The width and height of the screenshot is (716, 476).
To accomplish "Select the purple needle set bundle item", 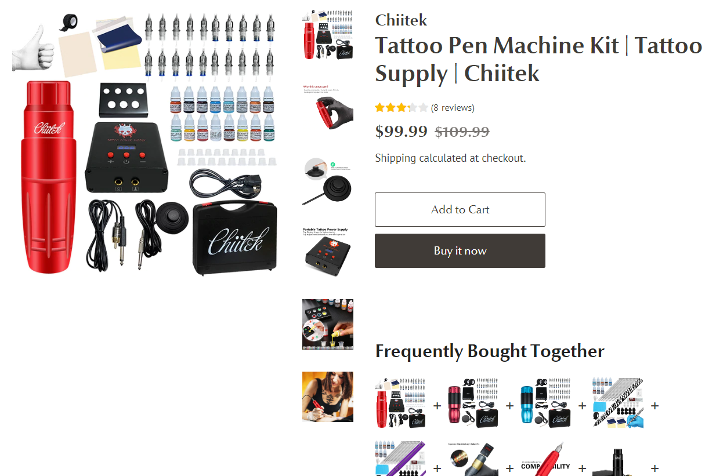I will tap(400, 459).
